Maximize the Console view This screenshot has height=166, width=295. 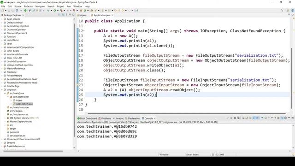[x=292, y=118]
